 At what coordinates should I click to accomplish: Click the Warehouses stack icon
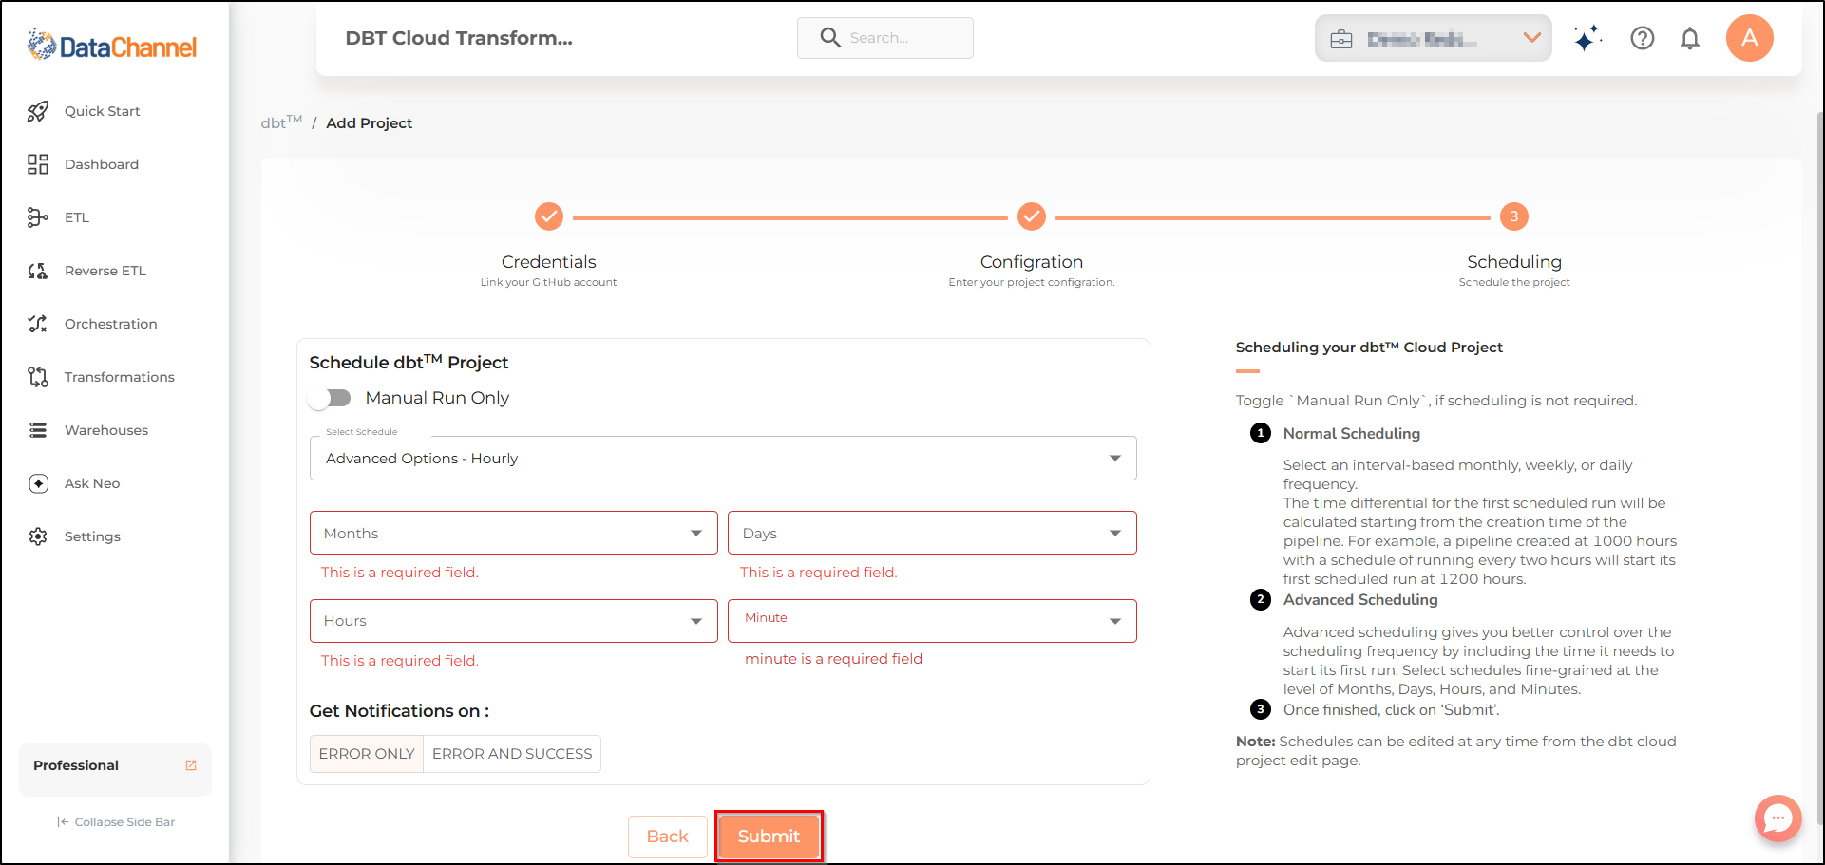click(38, 430)
